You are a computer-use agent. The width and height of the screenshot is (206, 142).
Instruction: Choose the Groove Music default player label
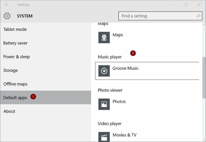click(x=125, y=68)
